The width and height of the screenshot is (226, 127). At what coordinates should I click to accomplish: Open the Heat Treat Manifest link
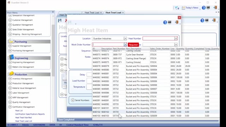click(x=23, y=117)
